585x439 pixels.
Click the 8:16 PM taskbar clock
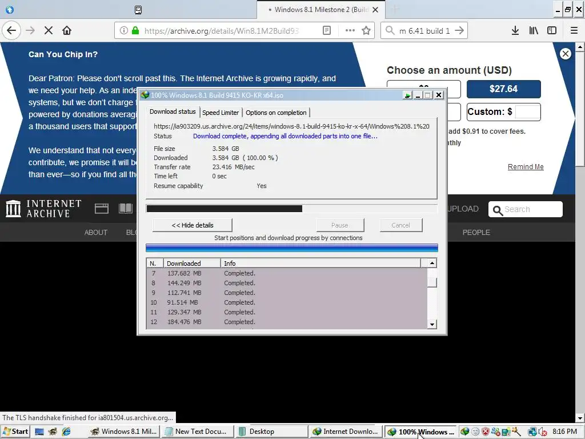pos(564,432)
